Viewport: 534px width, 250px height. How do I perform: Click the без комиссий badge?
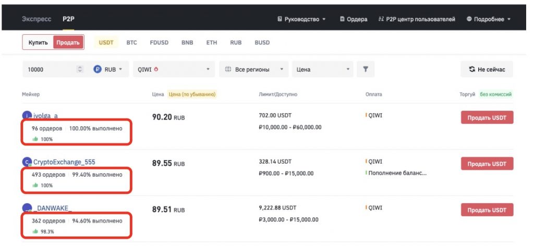click(x=496, y=94)
